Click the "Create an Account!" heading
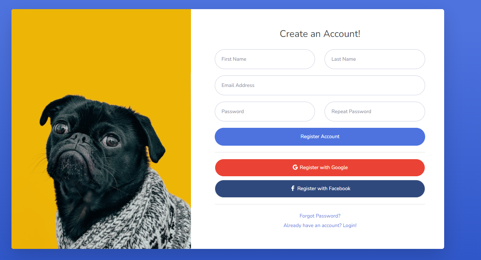 (320, 34)
